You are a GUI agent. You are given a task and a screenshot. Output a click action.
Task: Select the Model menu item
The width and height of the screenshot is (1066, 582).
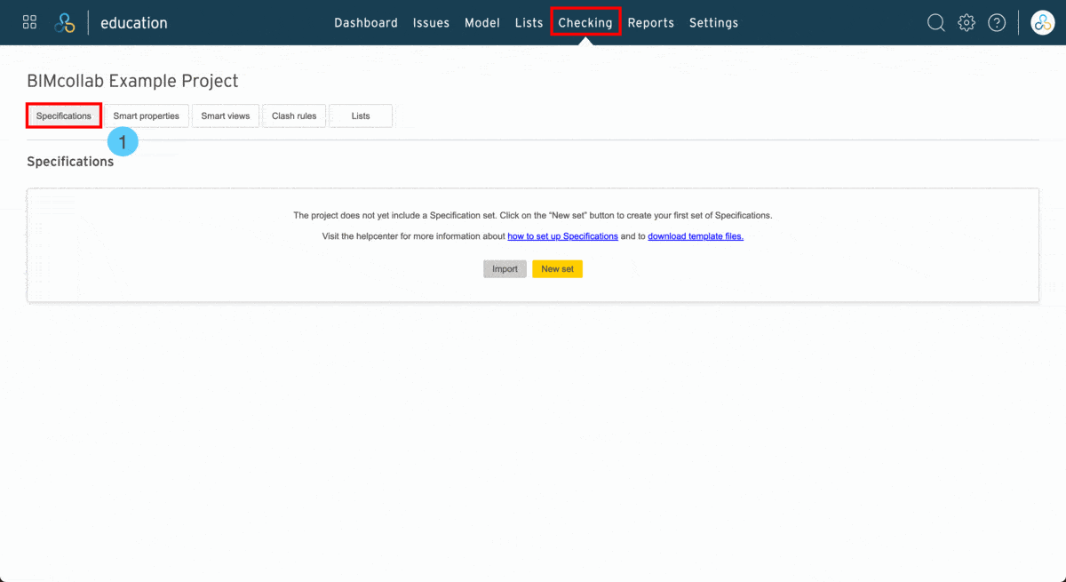(482, 22)
